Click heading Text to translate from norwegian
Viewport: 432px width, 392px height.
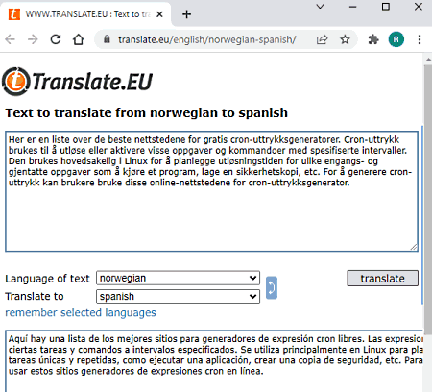tap(147, 113)
